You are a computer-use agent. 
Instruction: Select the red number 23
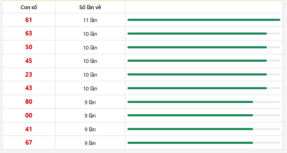pyautogui.click(x=29, y=75)
